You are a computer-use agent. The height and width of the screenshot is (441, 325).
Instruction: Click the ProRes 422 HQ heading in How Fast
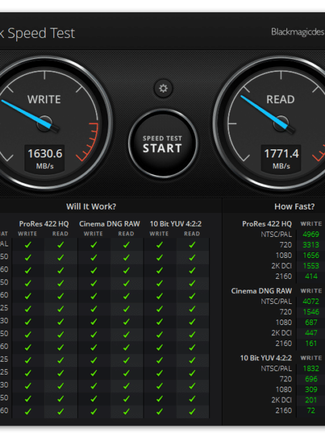267,224
